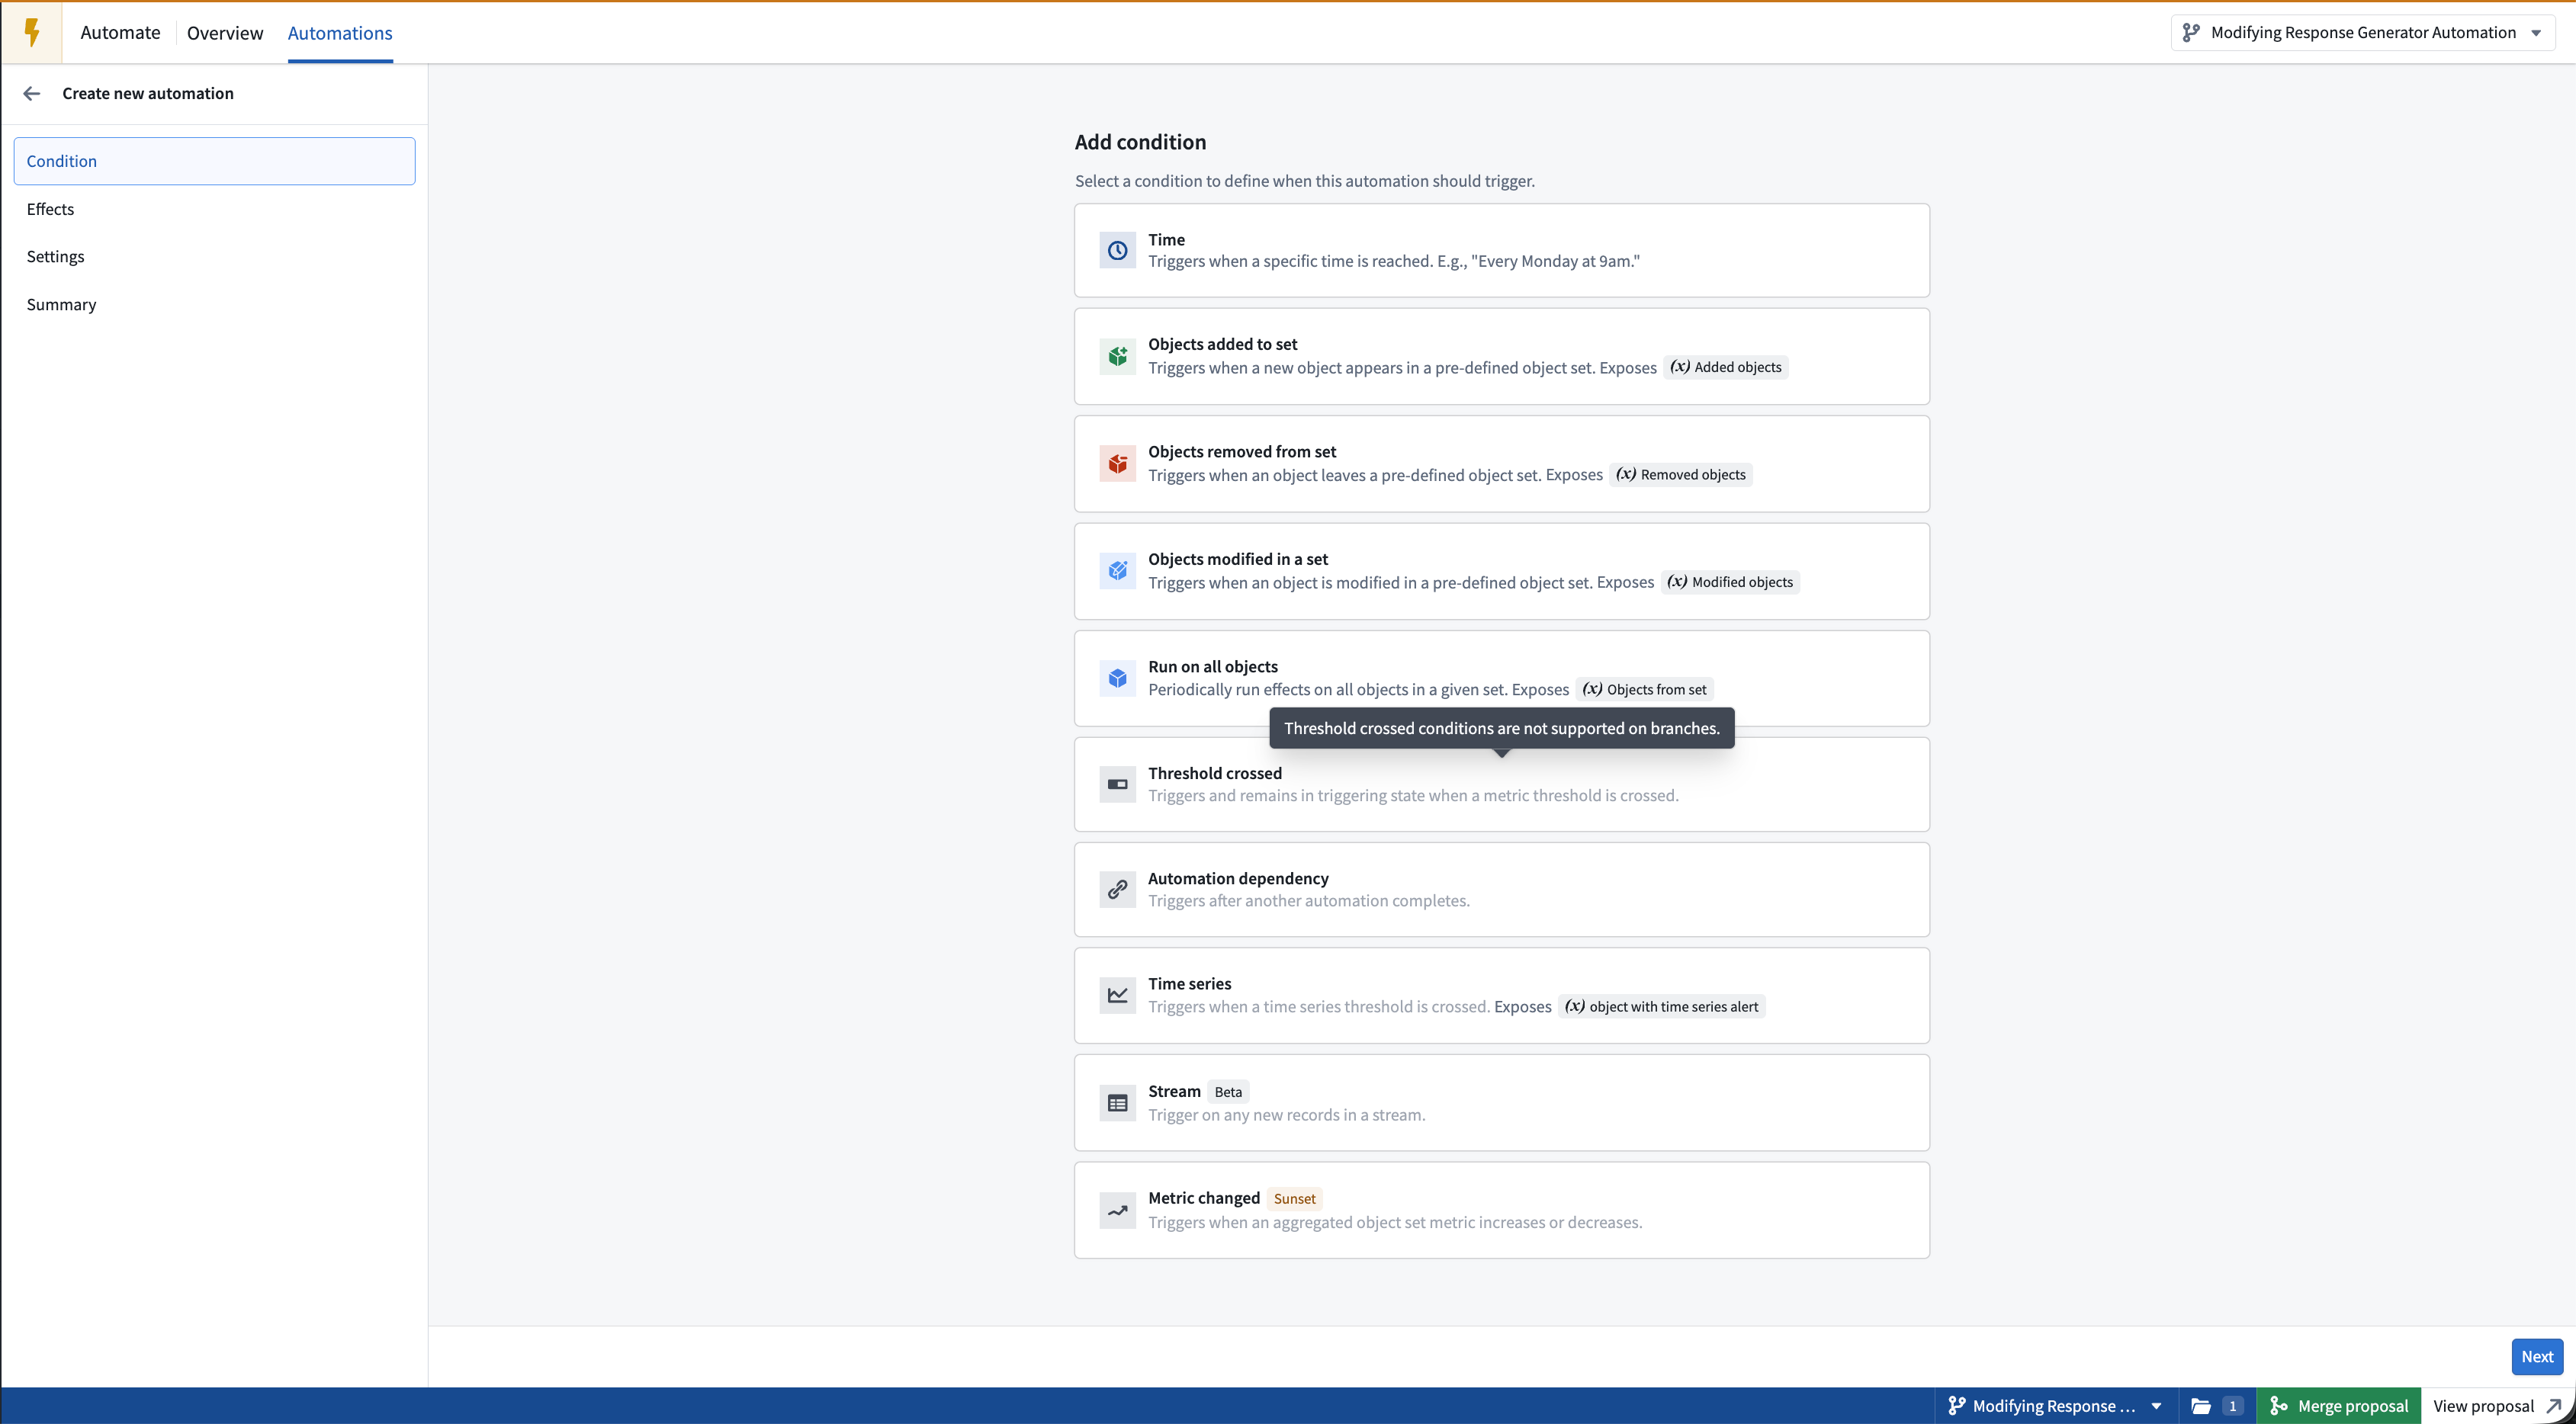Go to the Summary step
Viewport: 2576px width, 1424px height.
pyautogui.click(x=214, y=305)
